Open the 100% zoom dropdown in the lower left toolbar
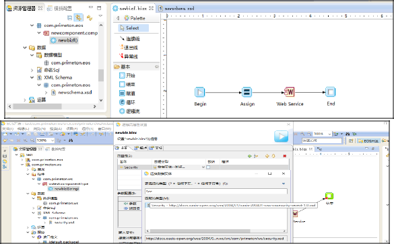This screenshot has height=244, width=394. (53, 140)
